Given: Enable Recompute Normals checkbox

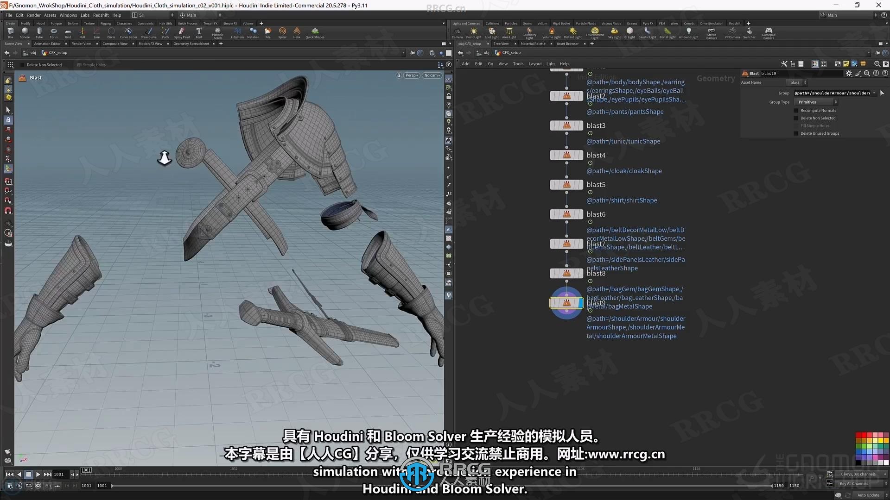Looking at the screenshot, I should 796,111.
